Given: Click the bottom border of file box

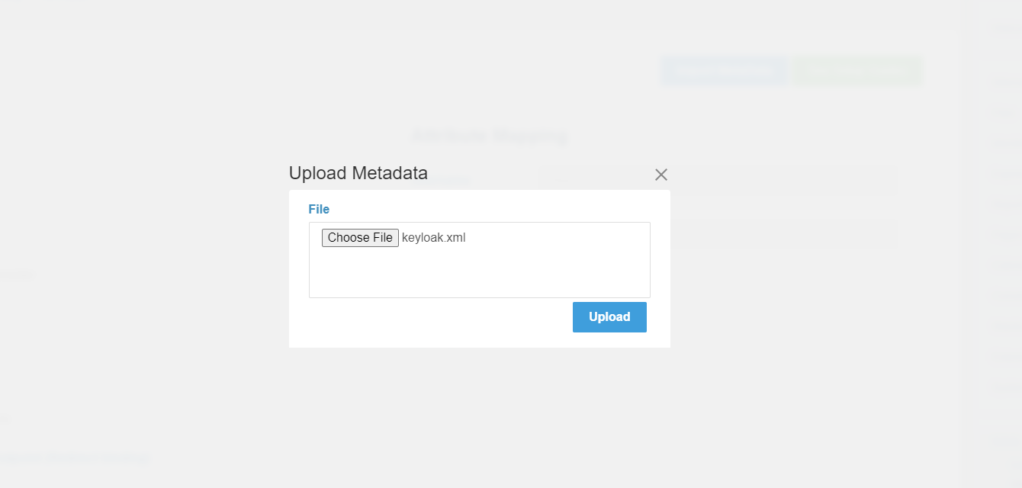Looking at the screenshot, I should point(479,297).
